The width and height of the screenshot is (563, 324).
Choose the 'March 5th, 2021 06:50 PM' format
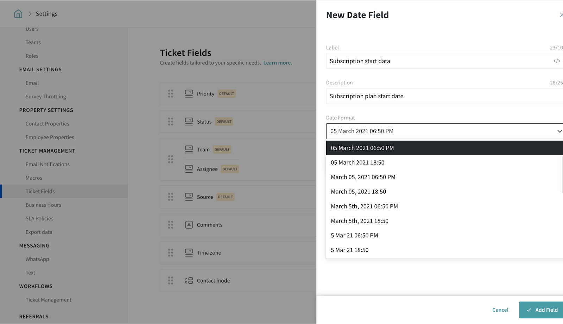tap(364, 206)
